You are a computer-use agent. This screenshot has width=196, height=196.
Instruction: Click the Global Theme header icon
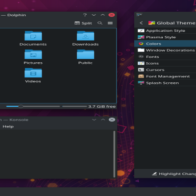pyautogui.click(x=151, y=23)
